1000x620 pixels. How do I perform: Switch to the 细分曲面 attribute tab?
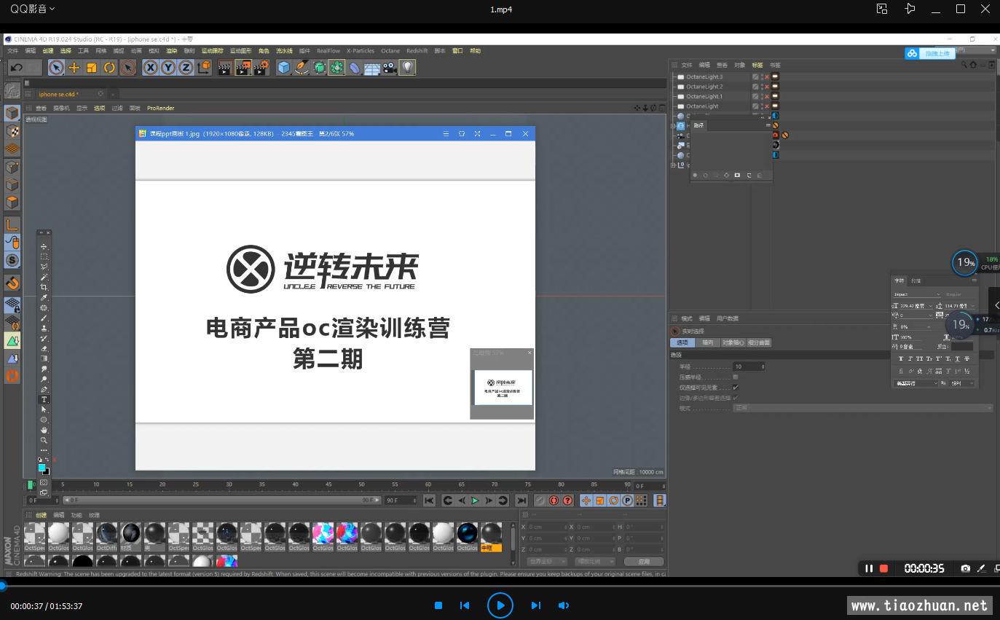click(x=758, y=342)
